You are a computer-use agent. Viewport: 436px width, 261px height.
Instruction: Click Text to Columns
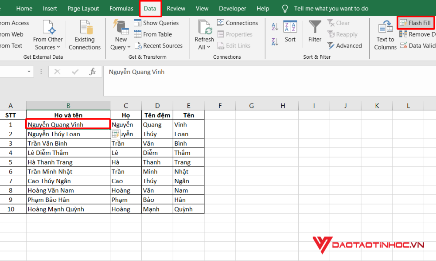pyautogui.click(x=385, y=35)
